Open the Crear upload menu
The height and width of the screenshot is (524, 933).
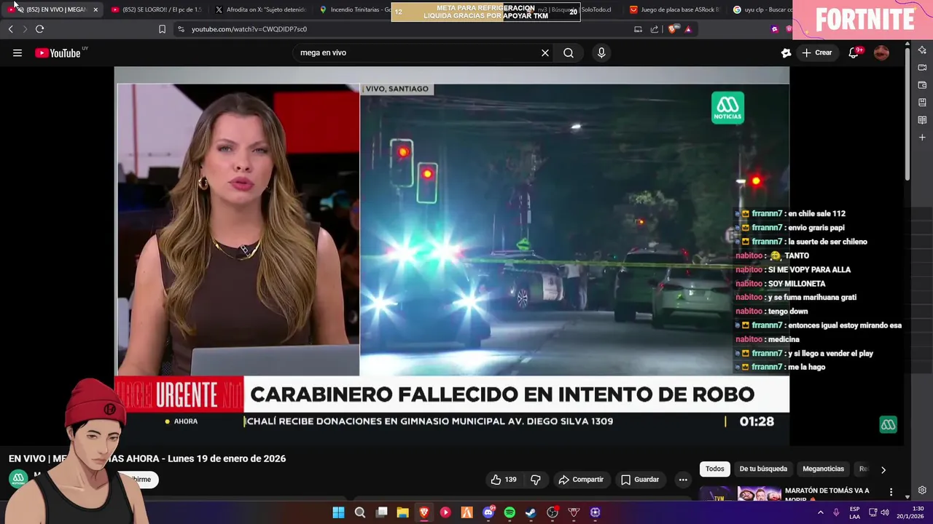(x=817, y=52)
